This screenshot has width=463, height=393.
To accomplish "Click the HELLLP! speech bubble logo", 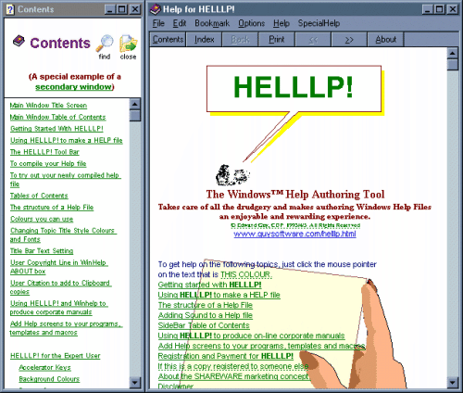I will click(294, 90).
